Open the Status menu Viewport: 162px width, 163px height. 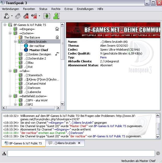point(43,9)
